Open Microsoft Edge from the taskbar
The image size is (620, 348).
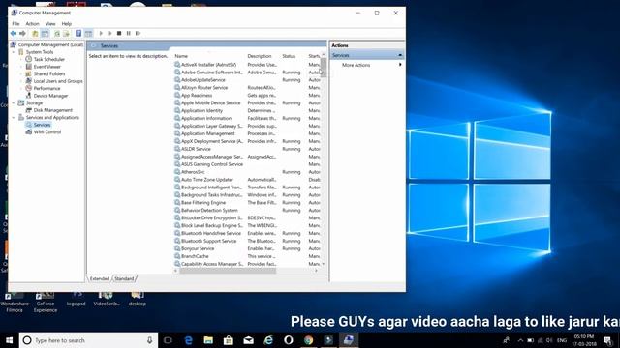189,340
